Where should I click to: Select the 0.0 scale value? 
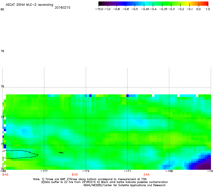click(x=199, y=9)
